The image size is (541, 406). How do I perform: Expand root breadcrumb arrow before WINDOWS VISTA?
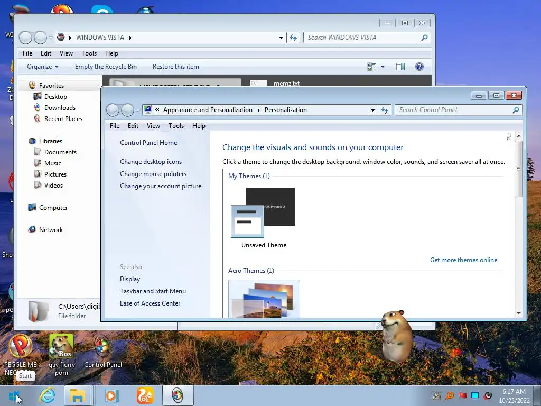(x=70, y=38)
